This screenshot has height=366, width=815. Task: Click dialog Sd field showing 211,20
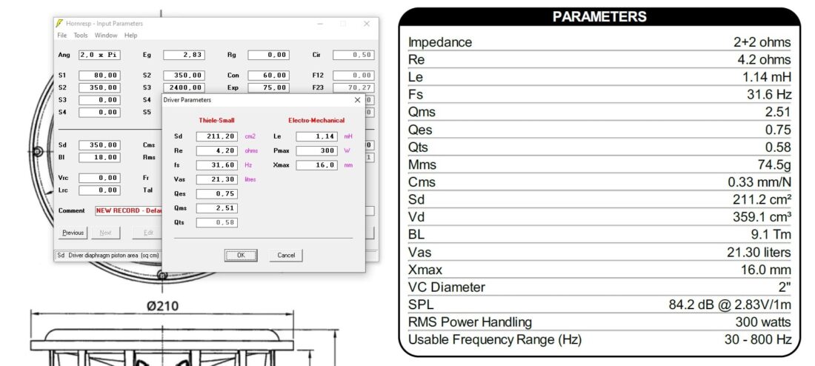pyautogui.click(x=217, y=136)
